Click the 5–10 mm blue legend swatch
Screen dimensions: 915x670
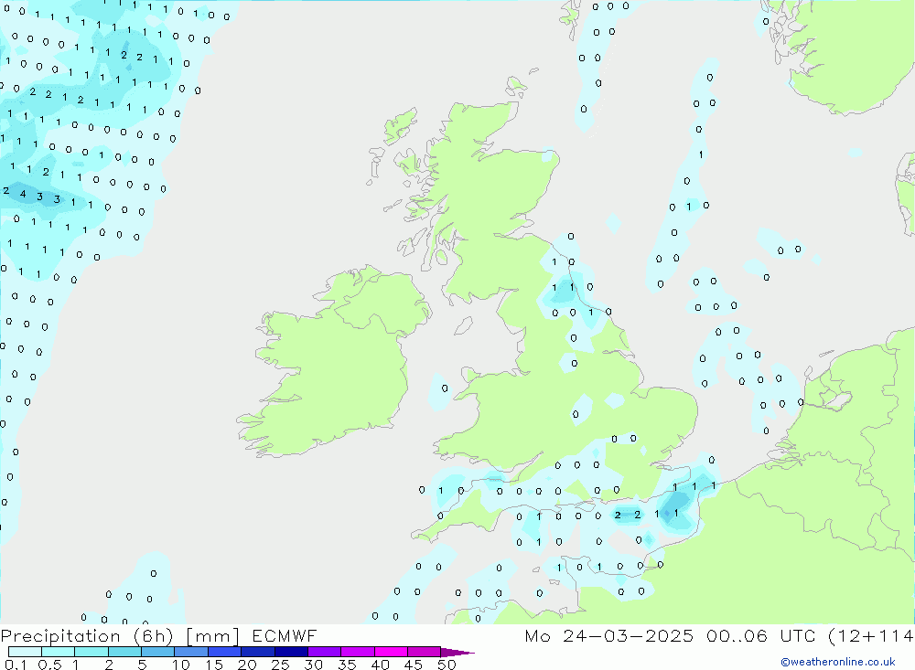(x=158, y=652)
